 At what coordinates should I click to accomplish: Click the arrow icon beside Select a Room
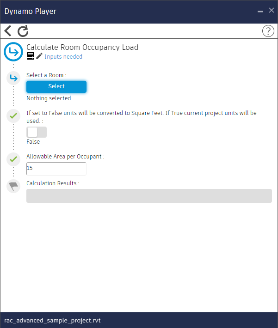pyautogui.click(x=13, y=78)
